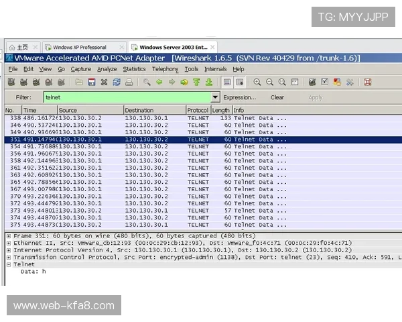
Task: Click the Expression... button
Action: click(239, 97)
